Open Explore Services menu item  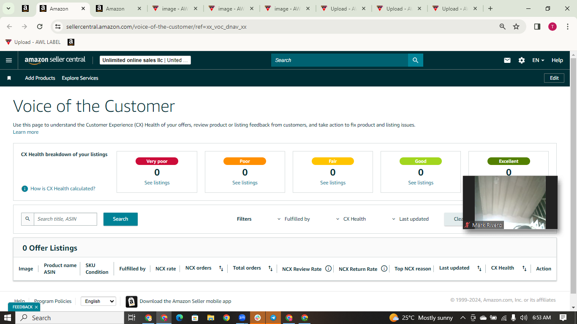tap(80, 78)
